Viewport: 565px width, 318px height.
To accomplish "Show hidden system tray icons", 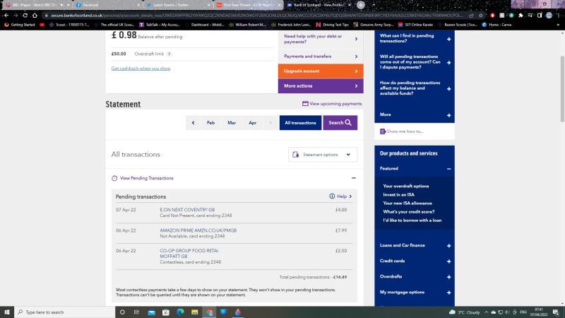I will click(486, 312).
